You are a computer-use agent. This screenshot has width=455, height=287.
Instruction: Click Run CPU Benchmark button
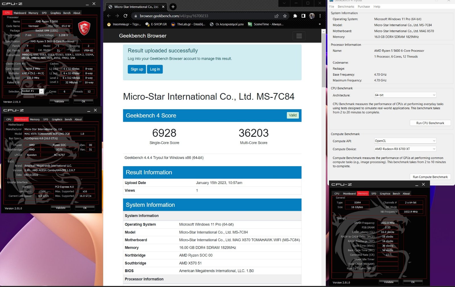click(x=430, y=123)
